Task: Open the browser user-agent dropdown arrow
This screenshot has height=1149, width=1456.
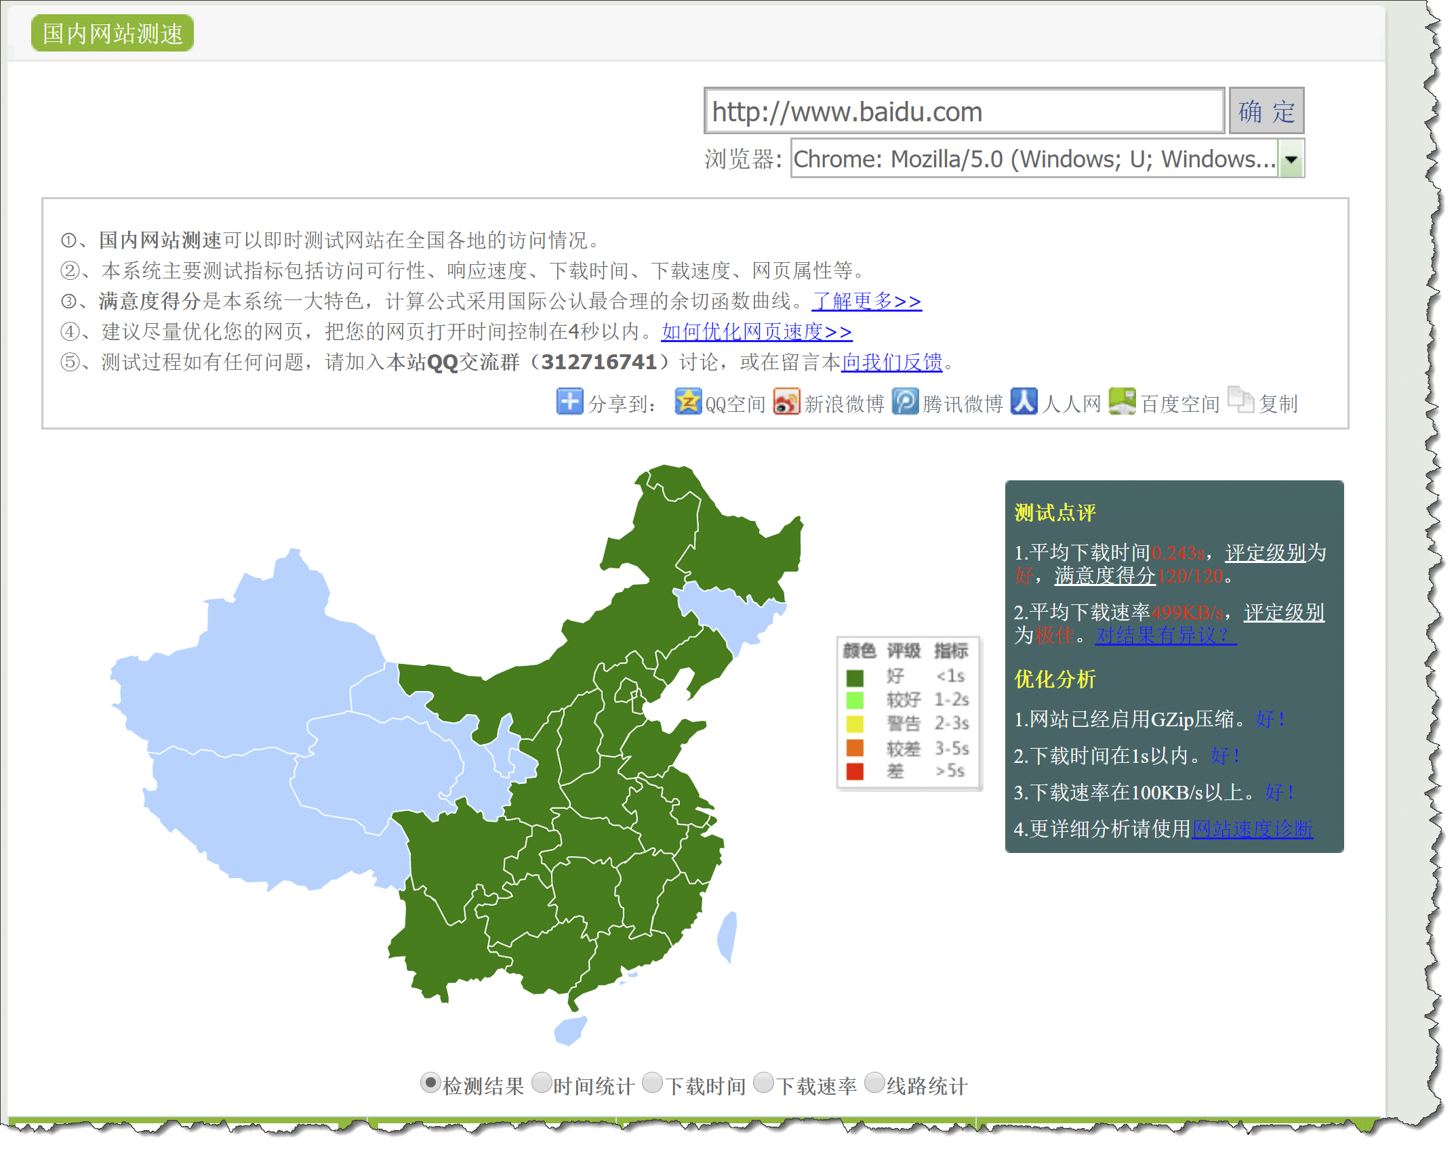Action: coord(1291,159)
